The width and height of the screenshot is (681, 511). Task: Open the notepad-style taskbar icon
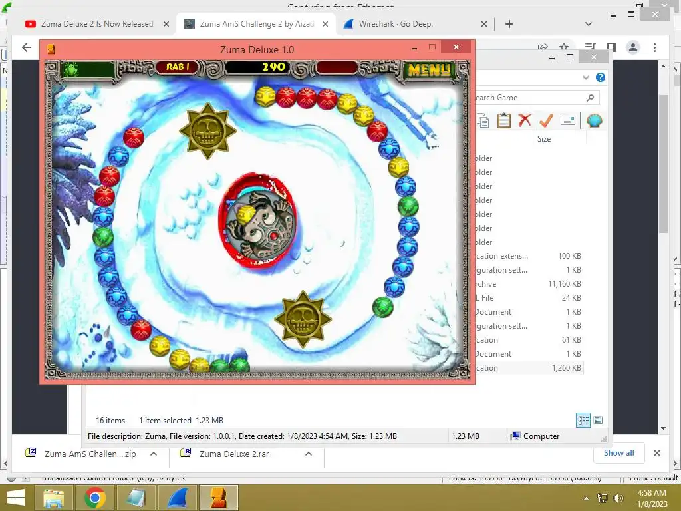(136, 498)
